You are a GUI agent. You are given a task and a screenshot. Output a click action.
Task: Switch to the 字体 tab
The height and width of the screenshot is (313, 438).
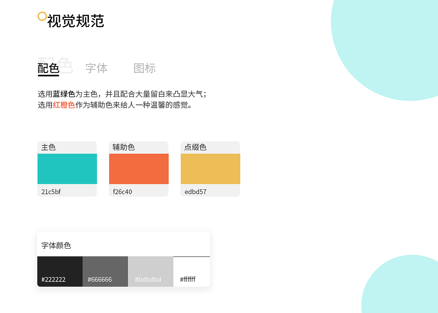pos(96,68)
